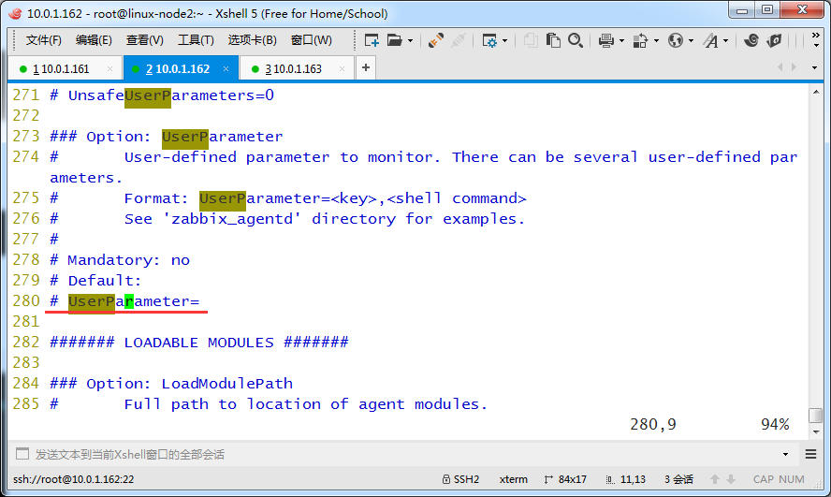Screen dimensions: 831x497
Task: Click the Paste clipboard icon
Action: 553,40
